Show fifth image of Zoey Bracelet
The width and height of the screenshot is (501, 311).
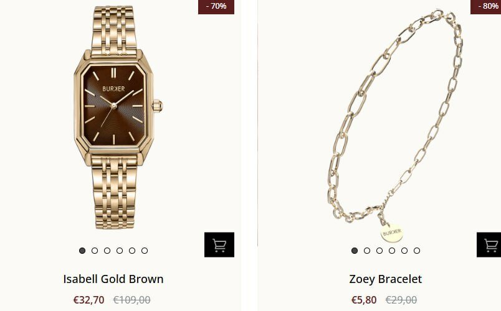[x=404, y=251]
